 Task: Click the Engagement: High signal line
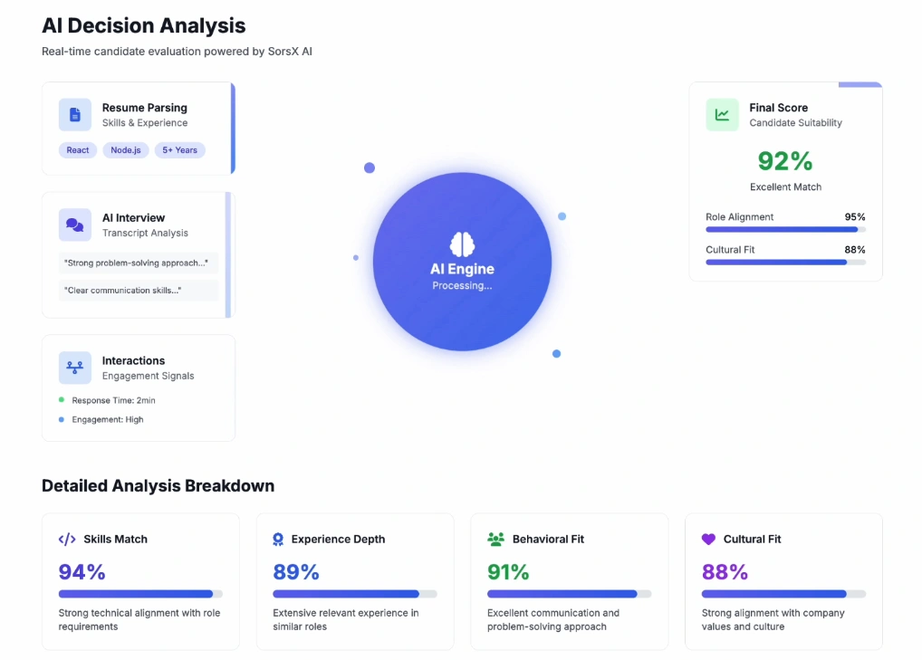(x=107, y=420)
